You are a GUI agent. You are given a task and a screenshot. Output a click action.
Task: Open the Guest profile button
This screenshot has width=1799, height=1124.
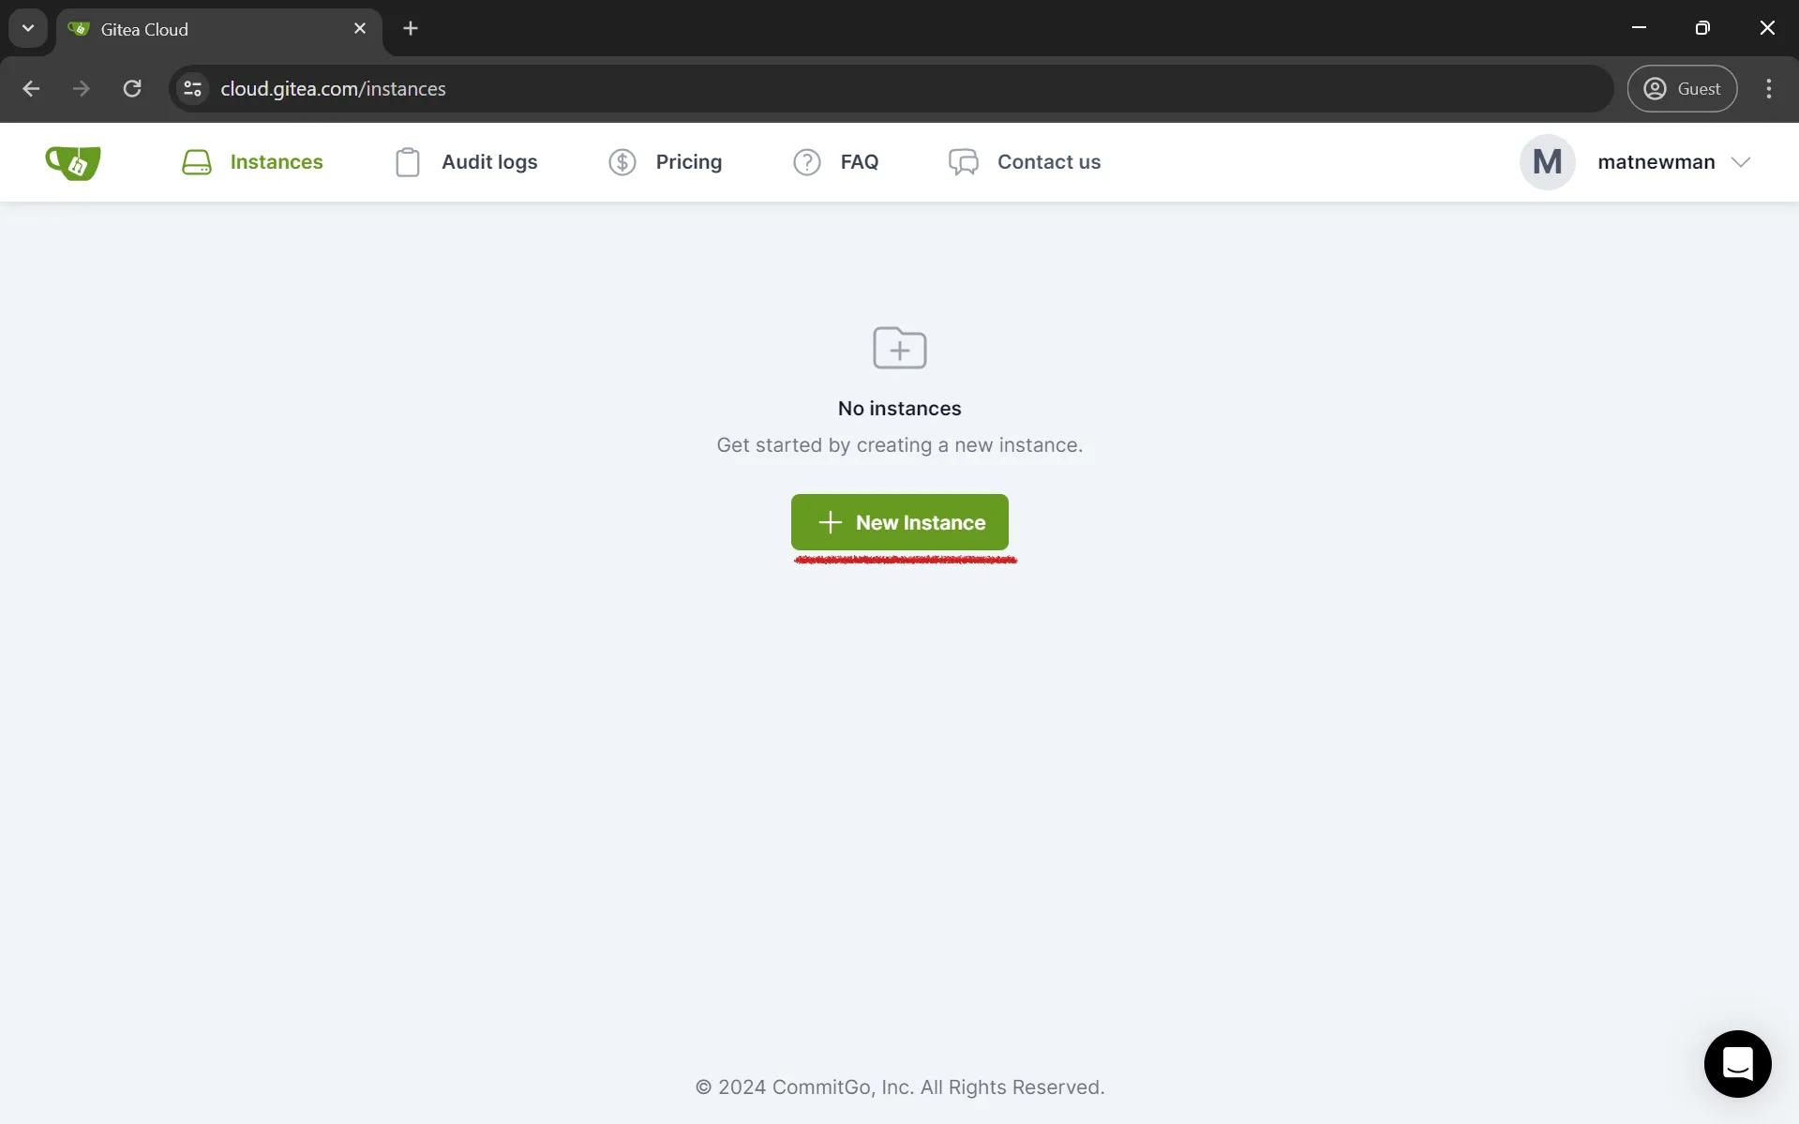click(x=1683, y=88)
